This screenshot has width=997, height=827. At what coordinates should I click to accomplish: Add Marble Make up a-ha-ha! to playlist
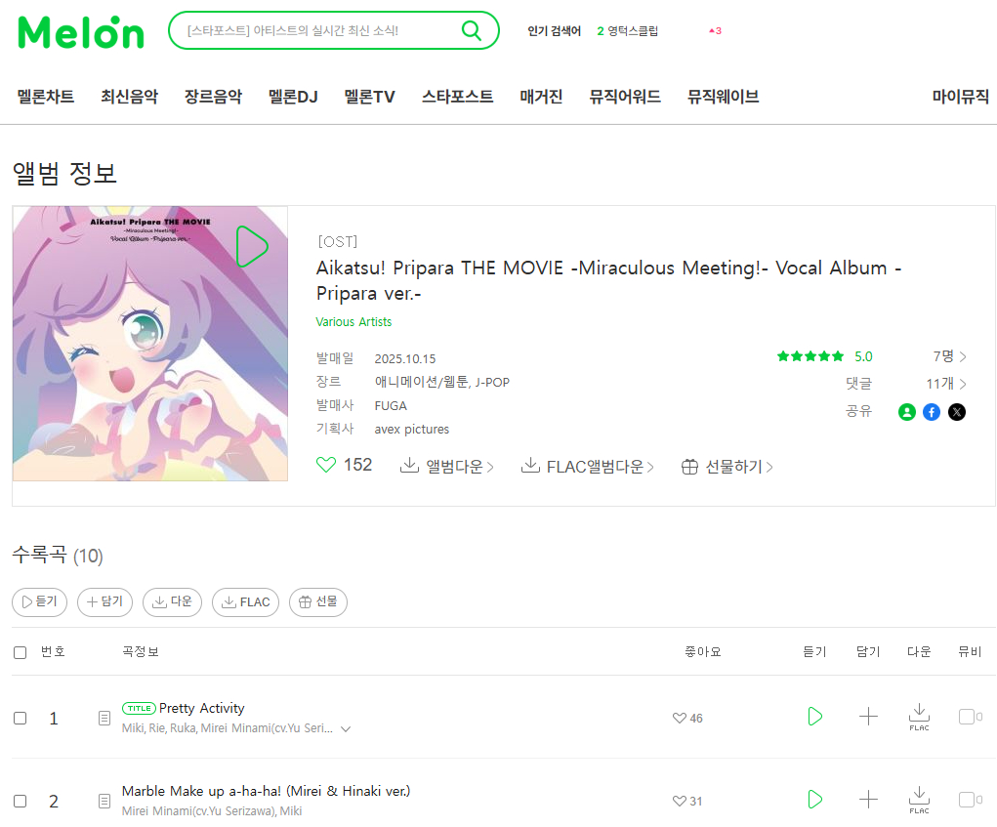tap(868, 800)
